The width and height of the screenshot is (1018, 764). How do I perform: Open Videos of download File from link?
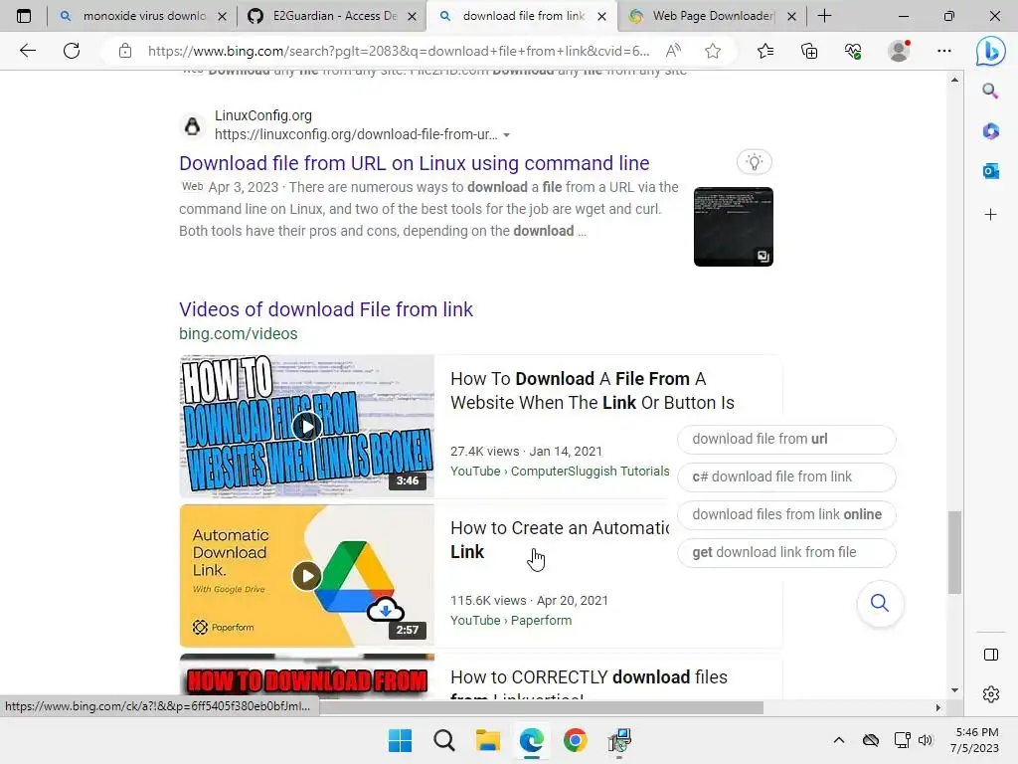click(x=326, y=309)
